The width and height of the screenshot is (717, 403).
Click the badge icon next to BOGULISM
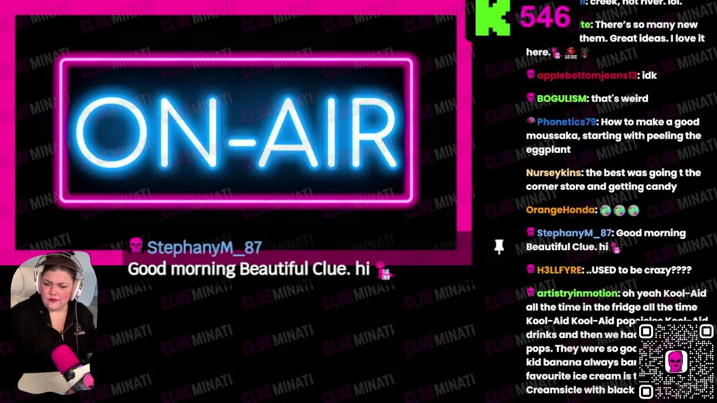coord(530,98)
